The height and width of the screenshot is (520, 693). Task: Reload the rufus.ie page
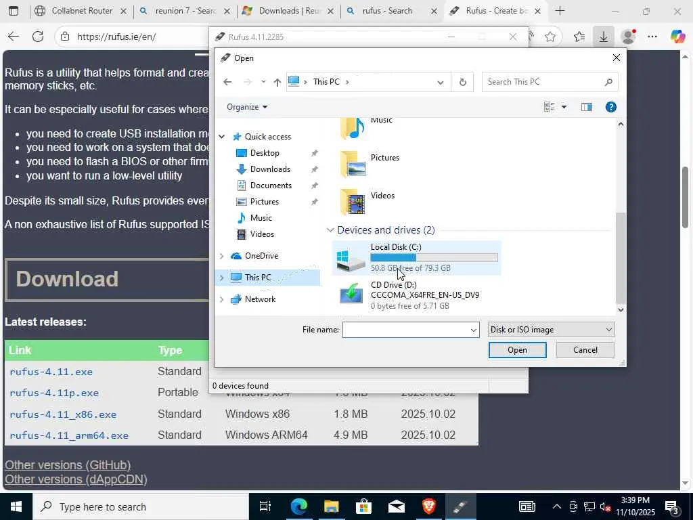[38, 37]
